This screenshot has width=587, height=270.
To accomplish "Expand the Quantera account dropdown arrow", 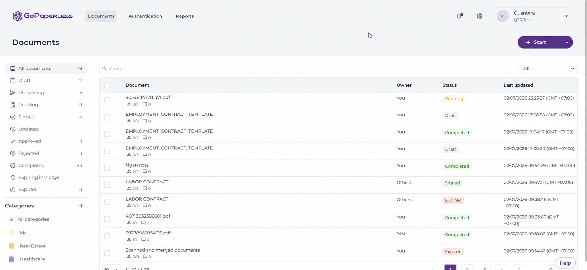I will click(566, 16).
